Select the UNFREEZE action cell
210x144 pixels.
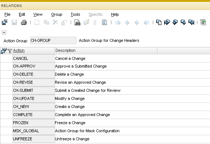[34, 139]
